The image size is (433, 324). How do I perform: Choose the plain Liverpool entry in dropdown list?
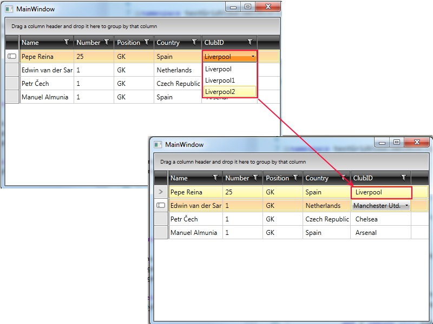(x=229, y=69)
